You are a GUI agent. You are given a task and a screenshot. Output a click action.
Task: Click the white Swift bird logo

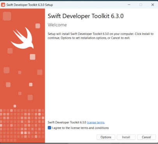[x=22, y=38]
